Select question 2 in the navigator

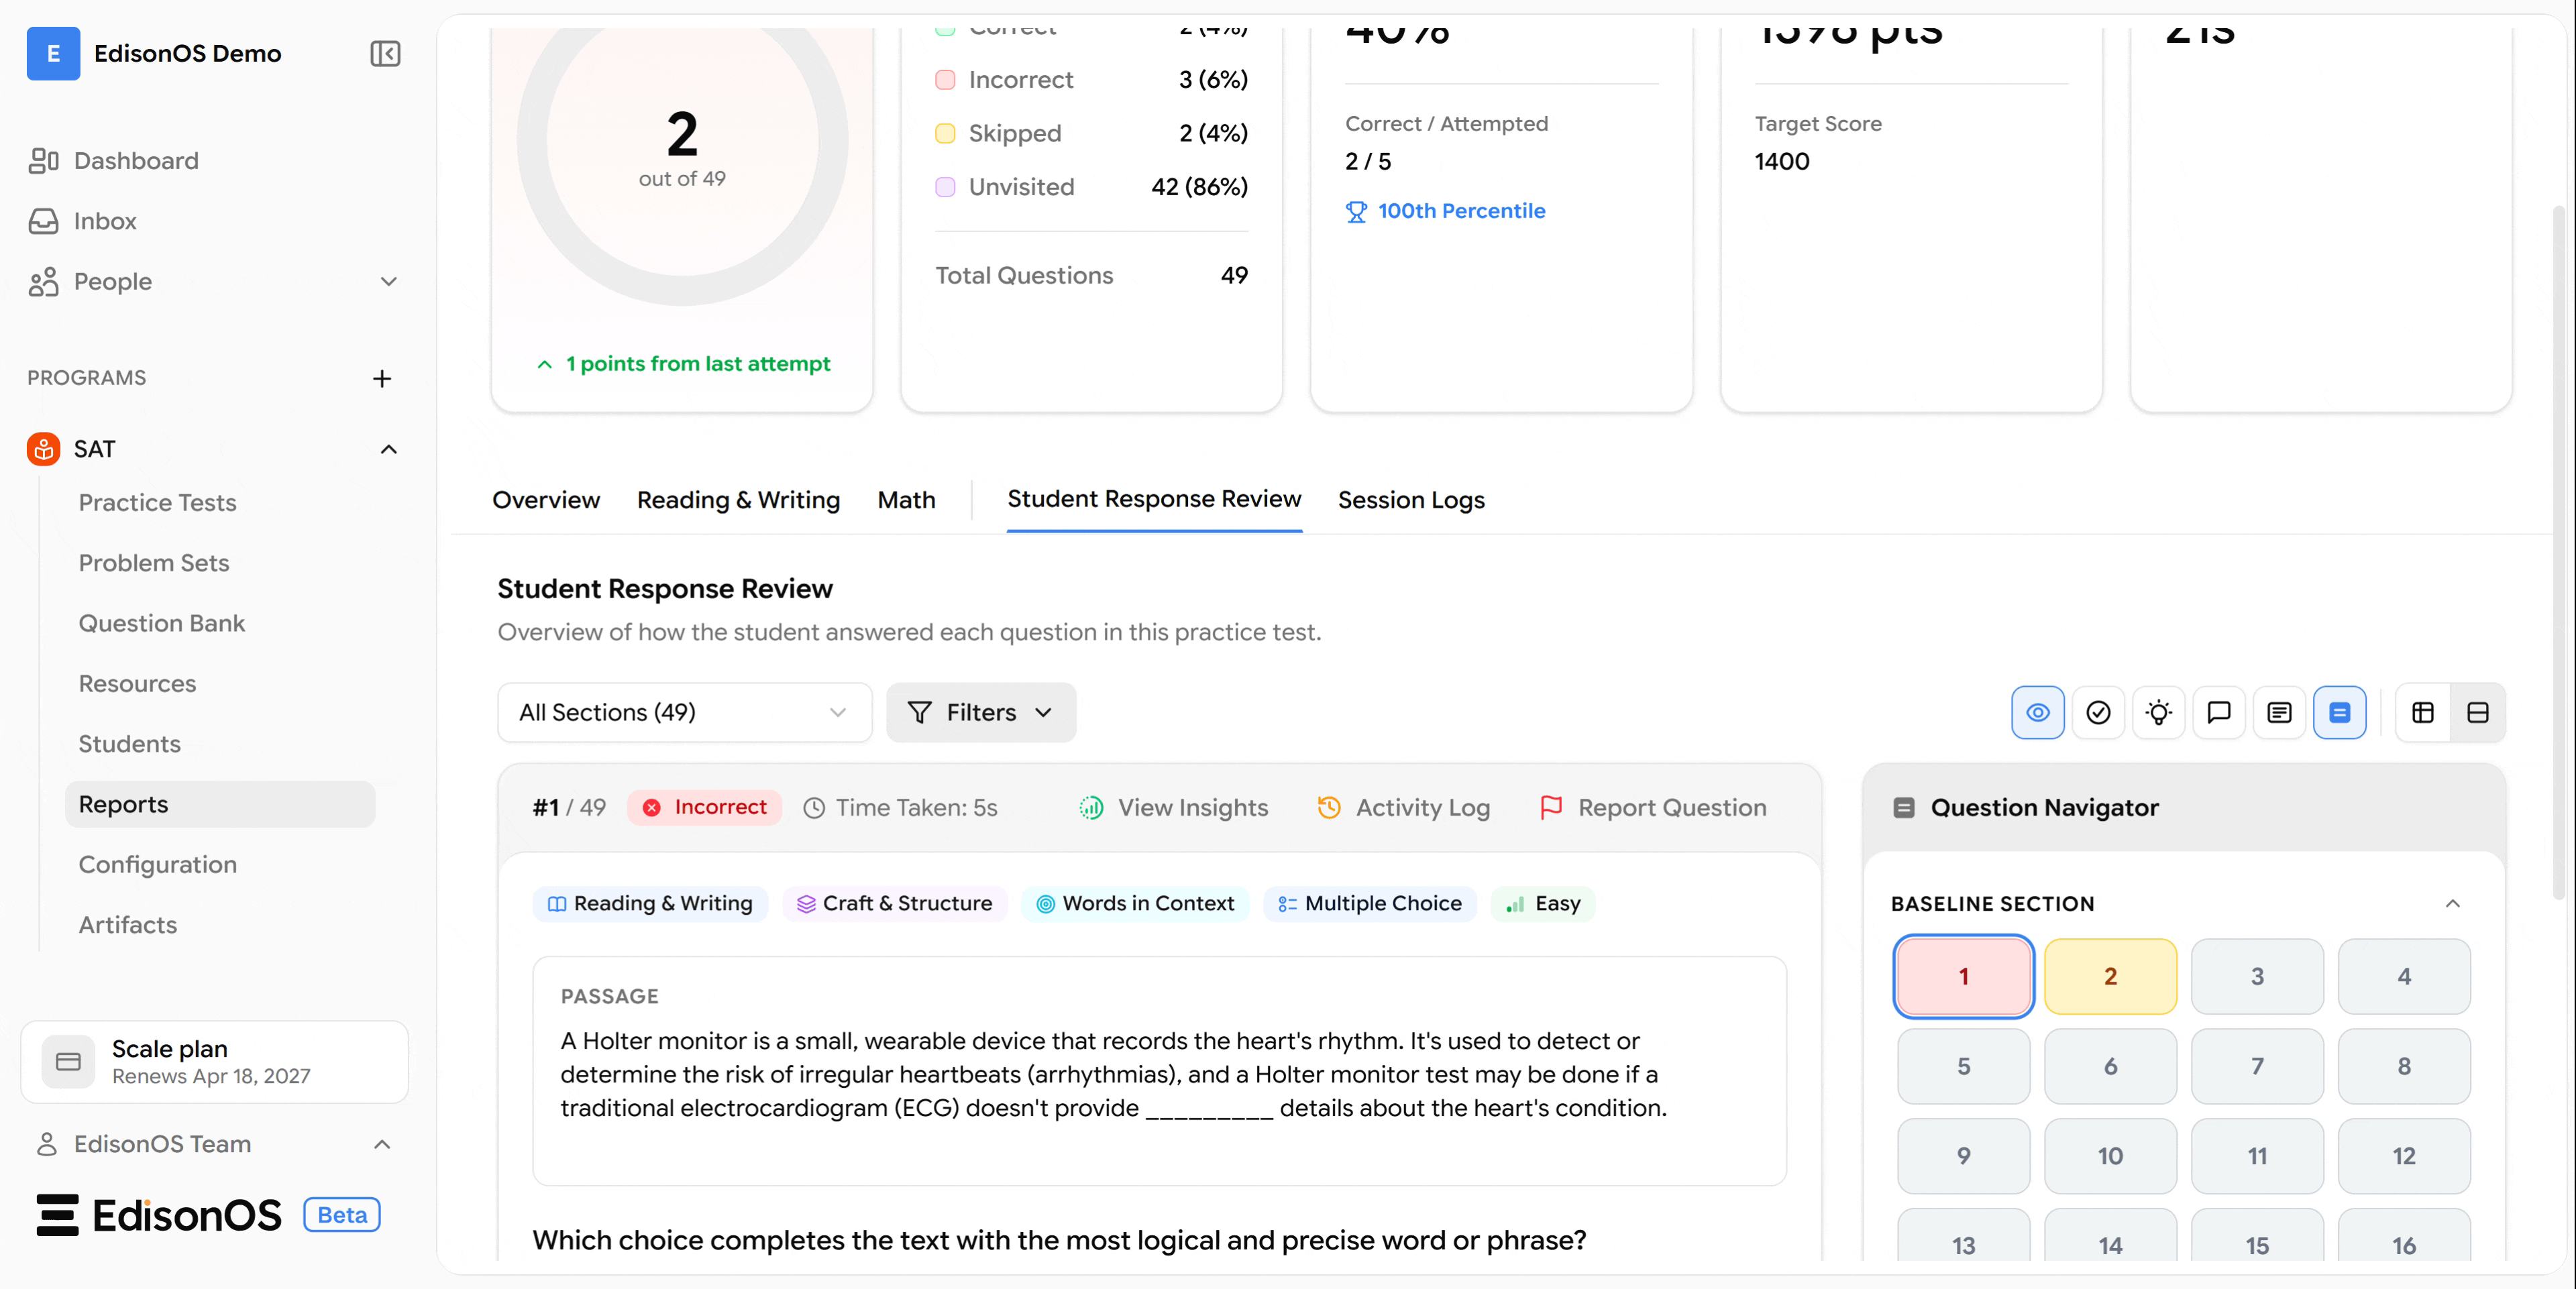(x=2110, y=976)
